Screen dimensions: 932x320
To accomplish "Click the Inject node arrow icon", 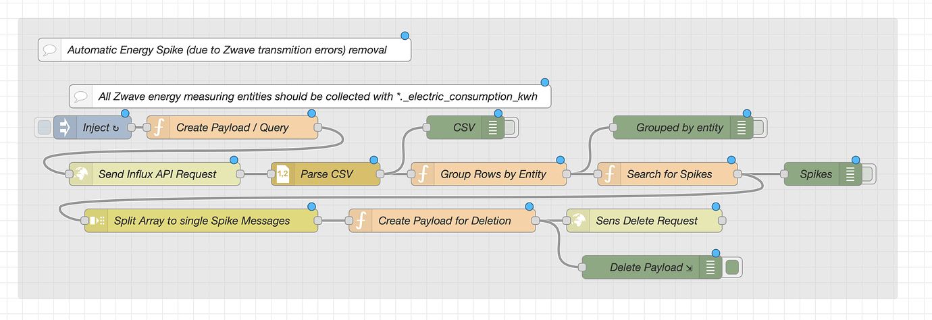I will click(x=66, y=128).
